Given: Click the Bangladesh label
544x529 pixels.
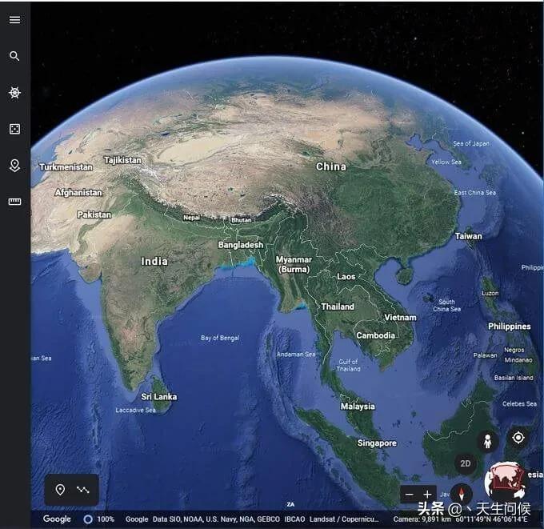Looking at the screenshot, I should point(241,245).
